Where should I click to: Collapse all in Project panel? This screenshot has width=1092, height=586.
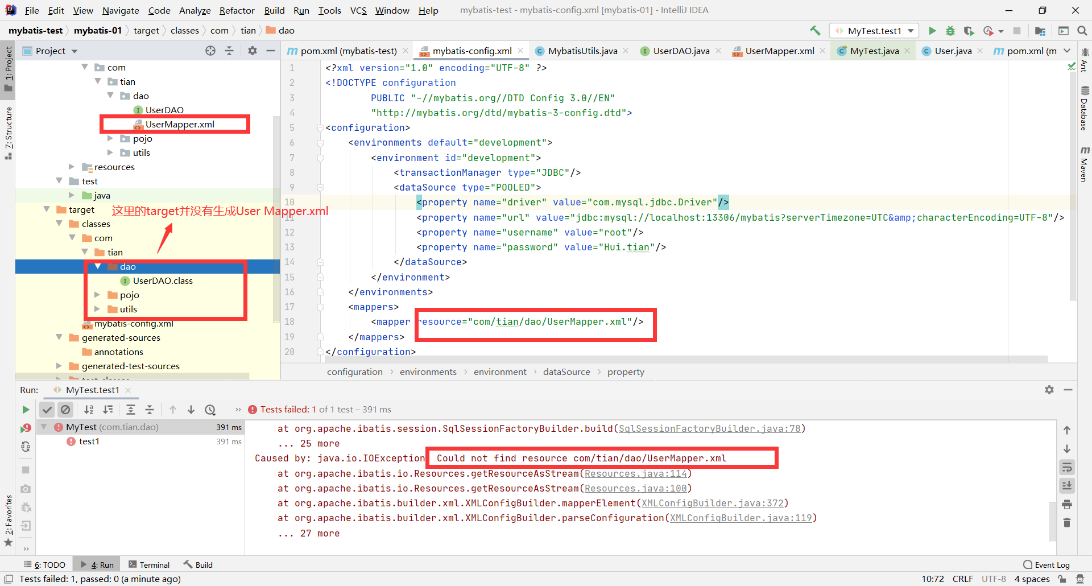(229, 51)
